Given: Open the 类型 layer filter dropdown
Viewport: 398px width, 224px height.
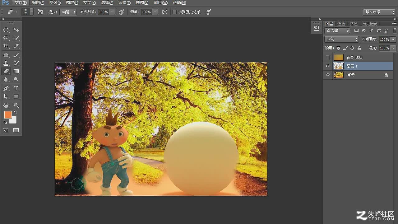Looking at the screenshot, I should coord(337,30).
